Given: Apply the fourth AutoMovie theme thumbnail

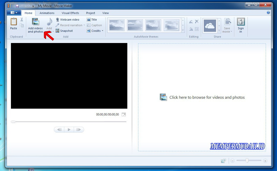Looking at the screenshot, I should click(171, 25).
